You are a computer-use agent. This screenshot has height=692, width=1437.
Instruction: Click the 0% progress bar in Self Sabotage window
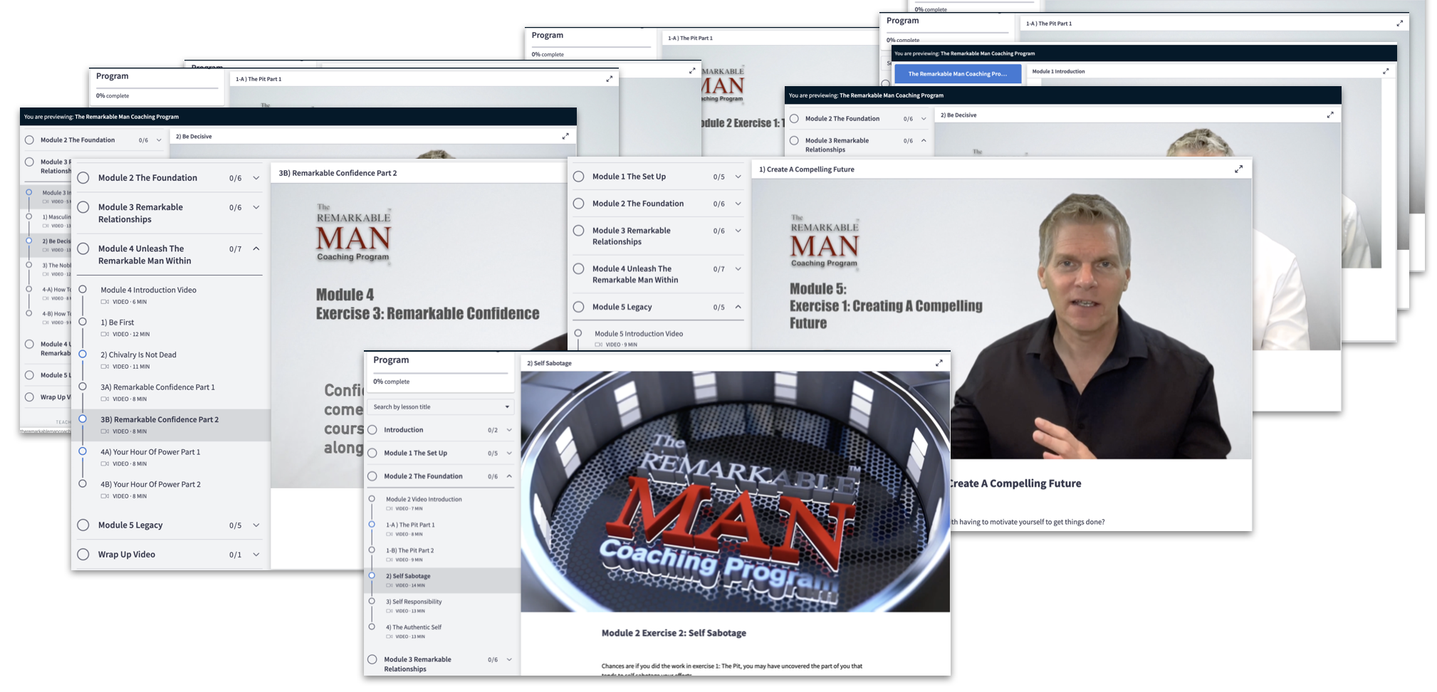point(441,373)
